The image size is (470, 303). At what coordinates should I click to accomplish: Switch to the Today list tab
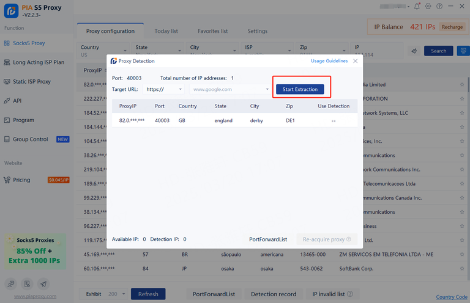(x=166, y=31)
